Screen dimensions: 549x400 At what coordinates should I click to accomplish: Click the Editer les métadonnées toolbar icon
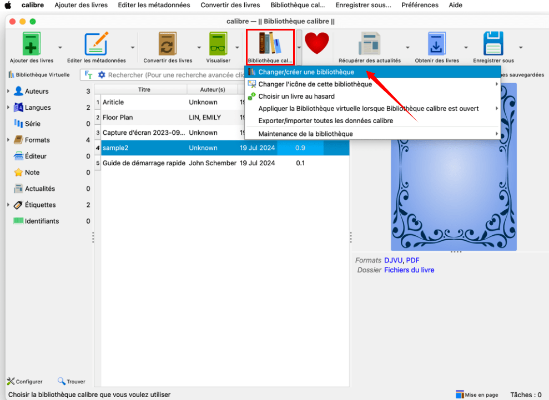coord(96,43)
